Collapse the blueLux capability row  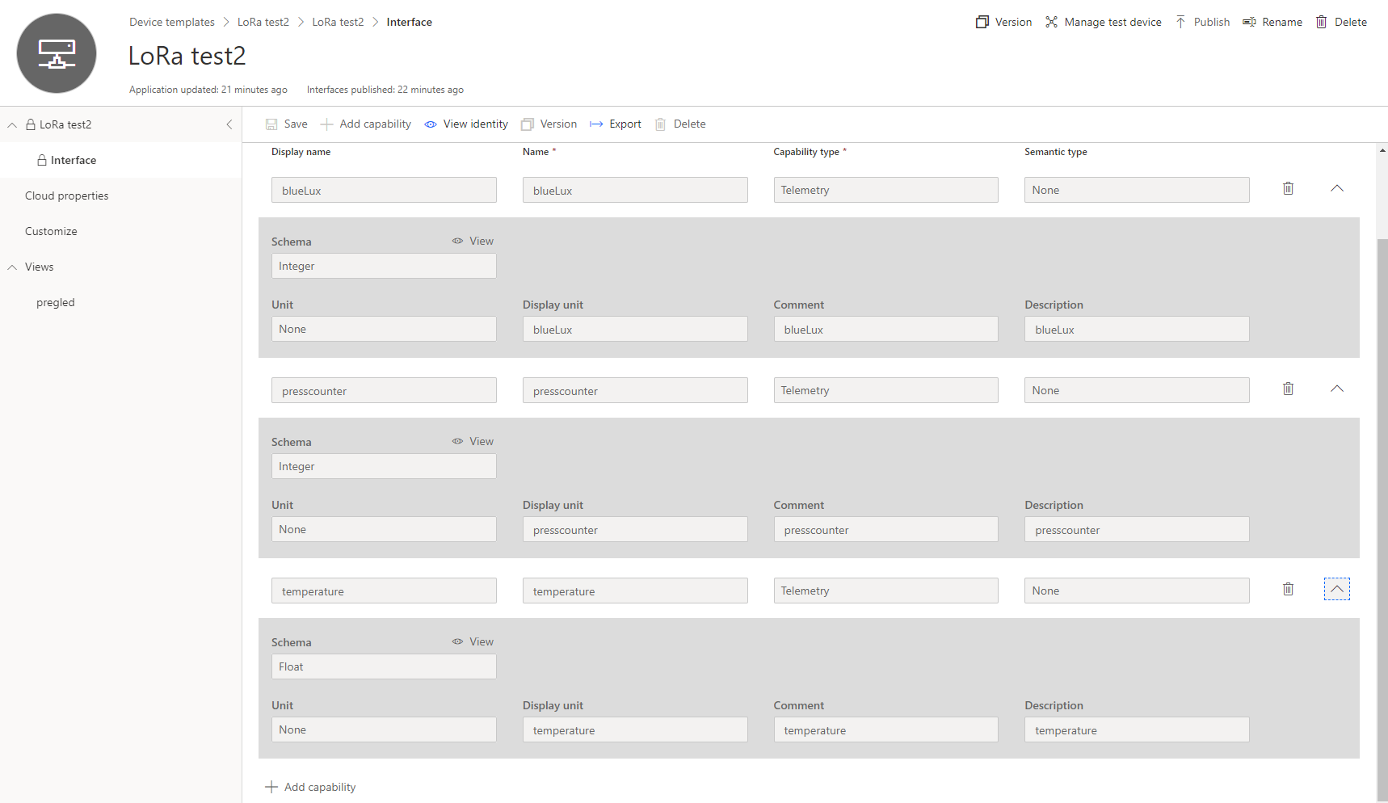(1337, 187)
